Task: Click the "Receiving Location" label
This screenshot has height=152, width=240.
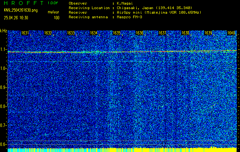Action: (x=89, y=8)
